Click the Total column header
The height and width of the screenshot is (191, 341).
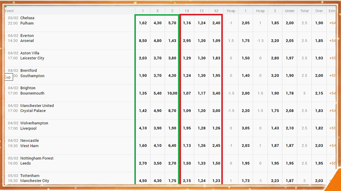pyautogui.click(x=304, y=10)
